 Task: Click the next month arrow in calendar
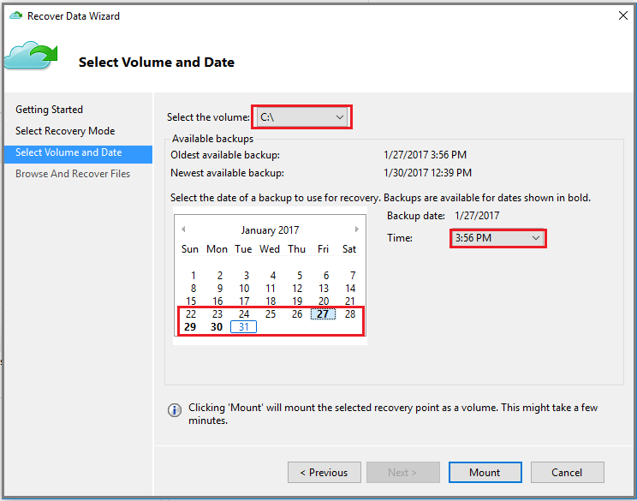point(357,230)
